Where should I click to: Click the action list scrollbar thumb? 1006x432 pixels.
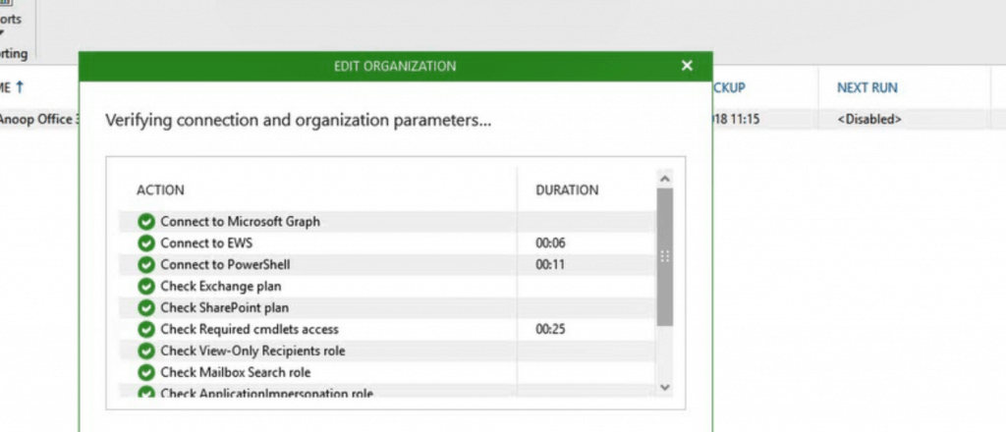tap(665, 256)
